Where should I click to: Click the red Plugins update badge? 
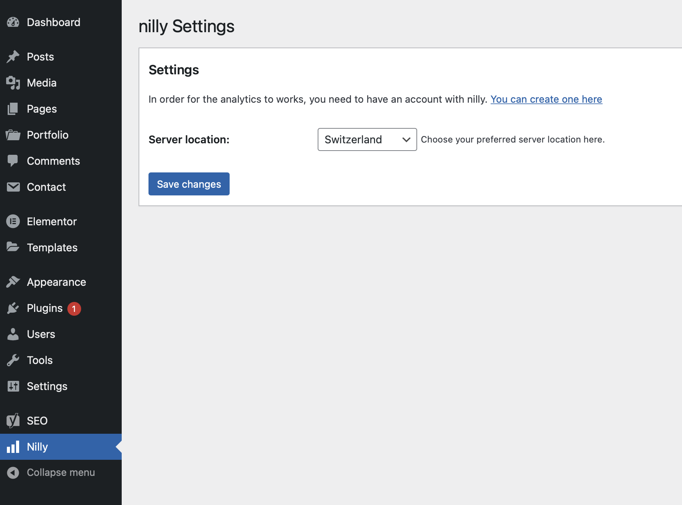pyautogui.click(x=74, y=308)
